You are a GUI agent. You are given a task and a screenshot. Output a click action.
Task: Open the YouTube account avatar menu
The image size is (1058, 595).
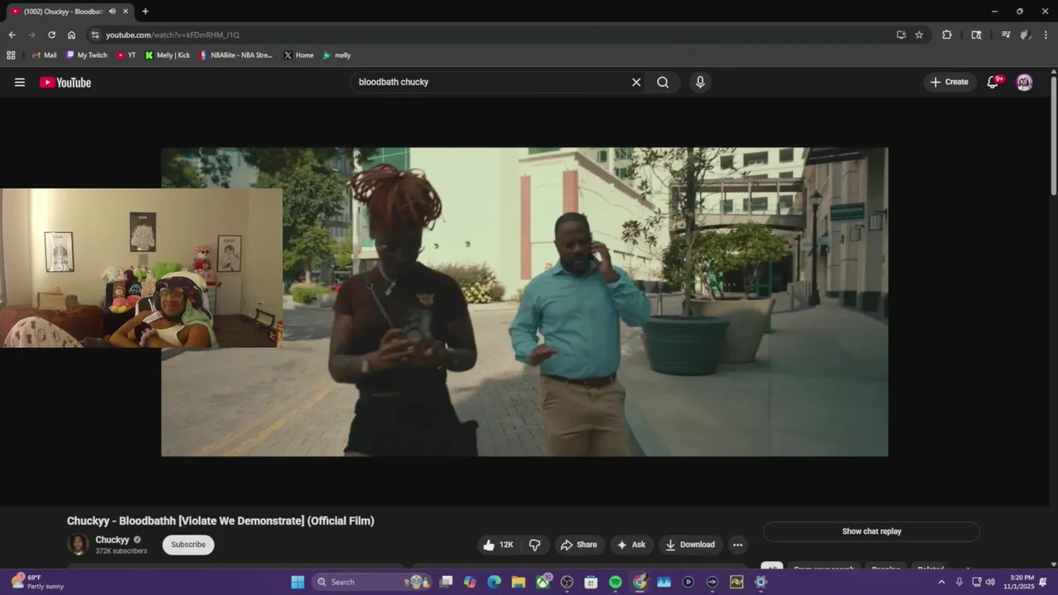(x=1024, y=82)
